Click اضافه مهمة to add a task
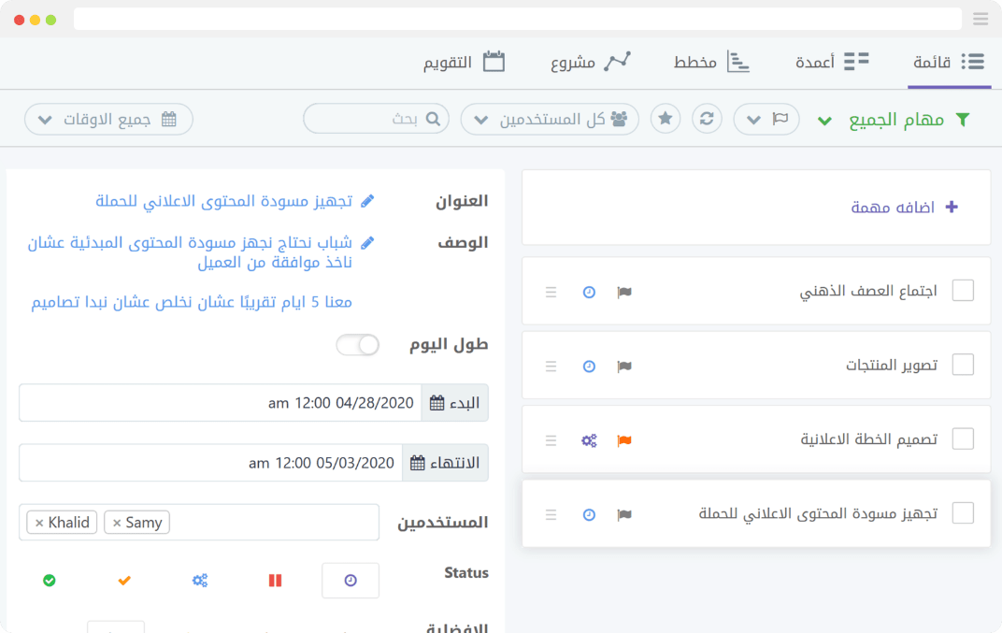 click(x=904, y=208)
